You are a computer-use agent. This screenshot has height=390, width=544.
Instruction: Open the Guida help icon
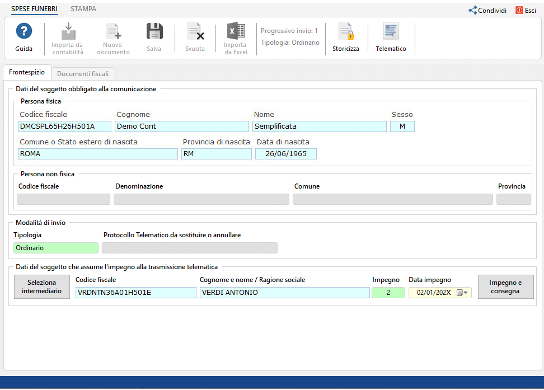coord(24,31)
